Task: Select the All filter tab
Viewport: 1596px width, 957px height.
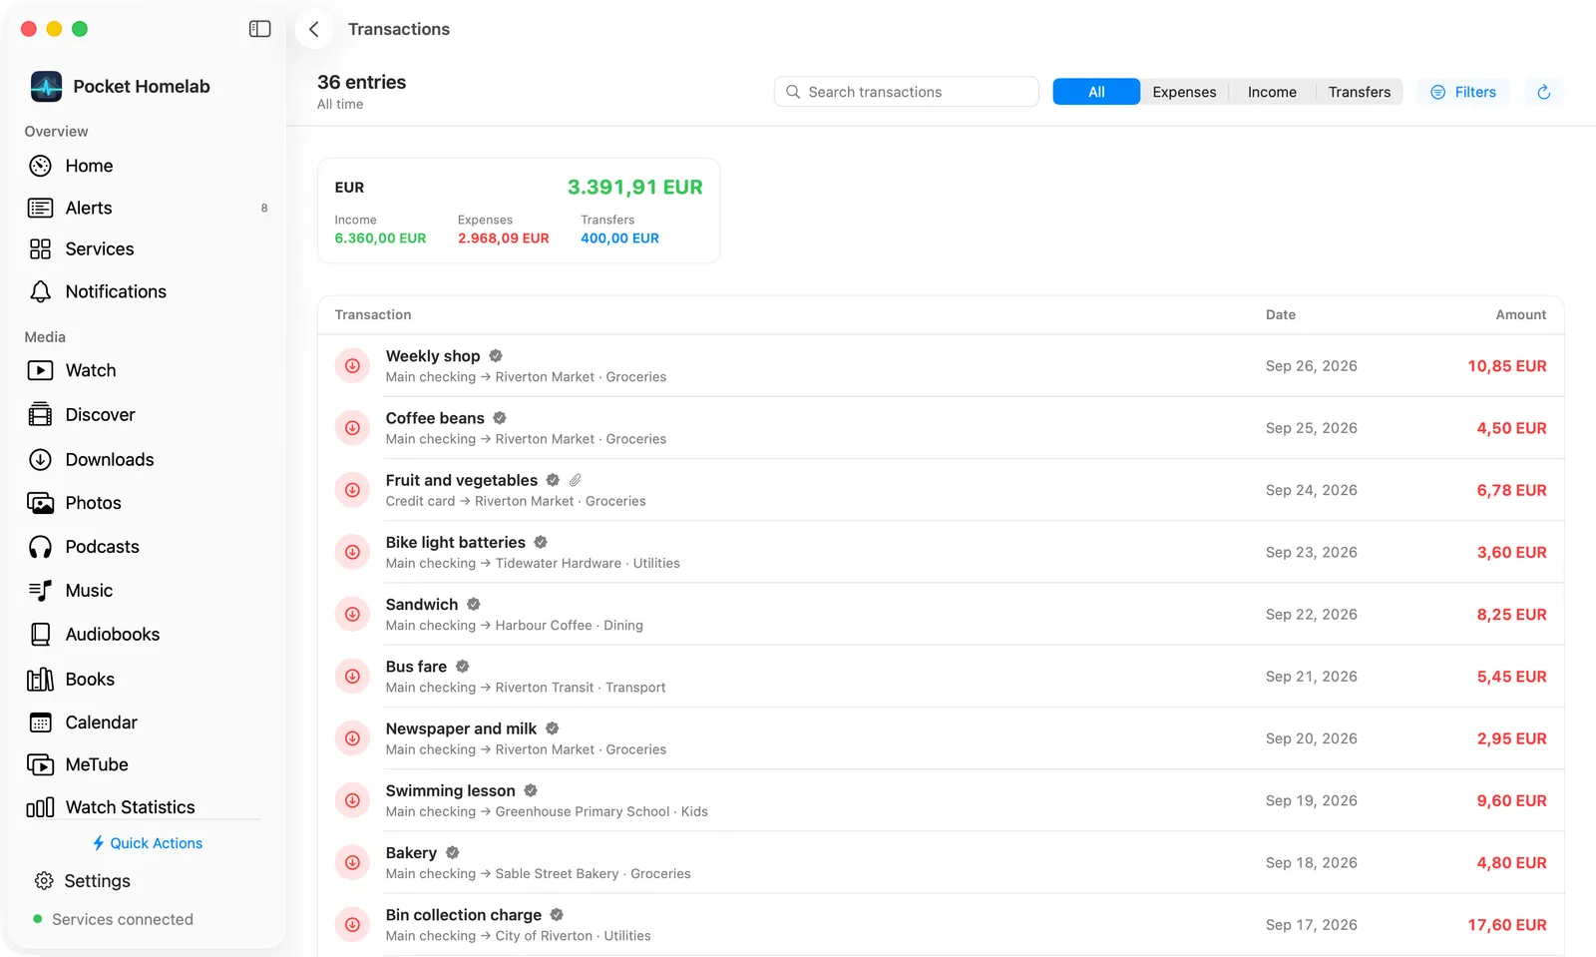Action: point(1096,92)
